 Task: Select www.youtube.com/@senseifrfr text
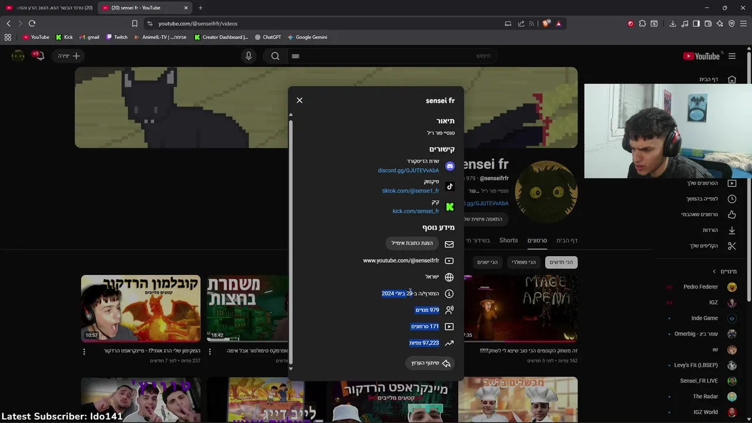(x=401, y=260)
